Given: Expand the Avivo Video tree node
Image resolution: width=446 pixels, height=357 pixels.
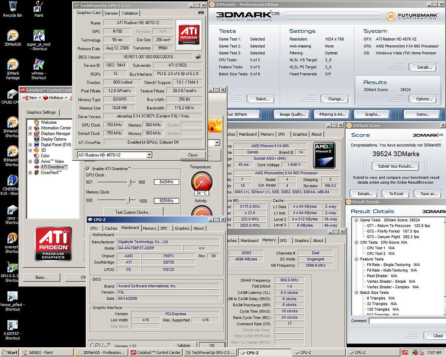Looking at the screenshot, I should [30, 161].
